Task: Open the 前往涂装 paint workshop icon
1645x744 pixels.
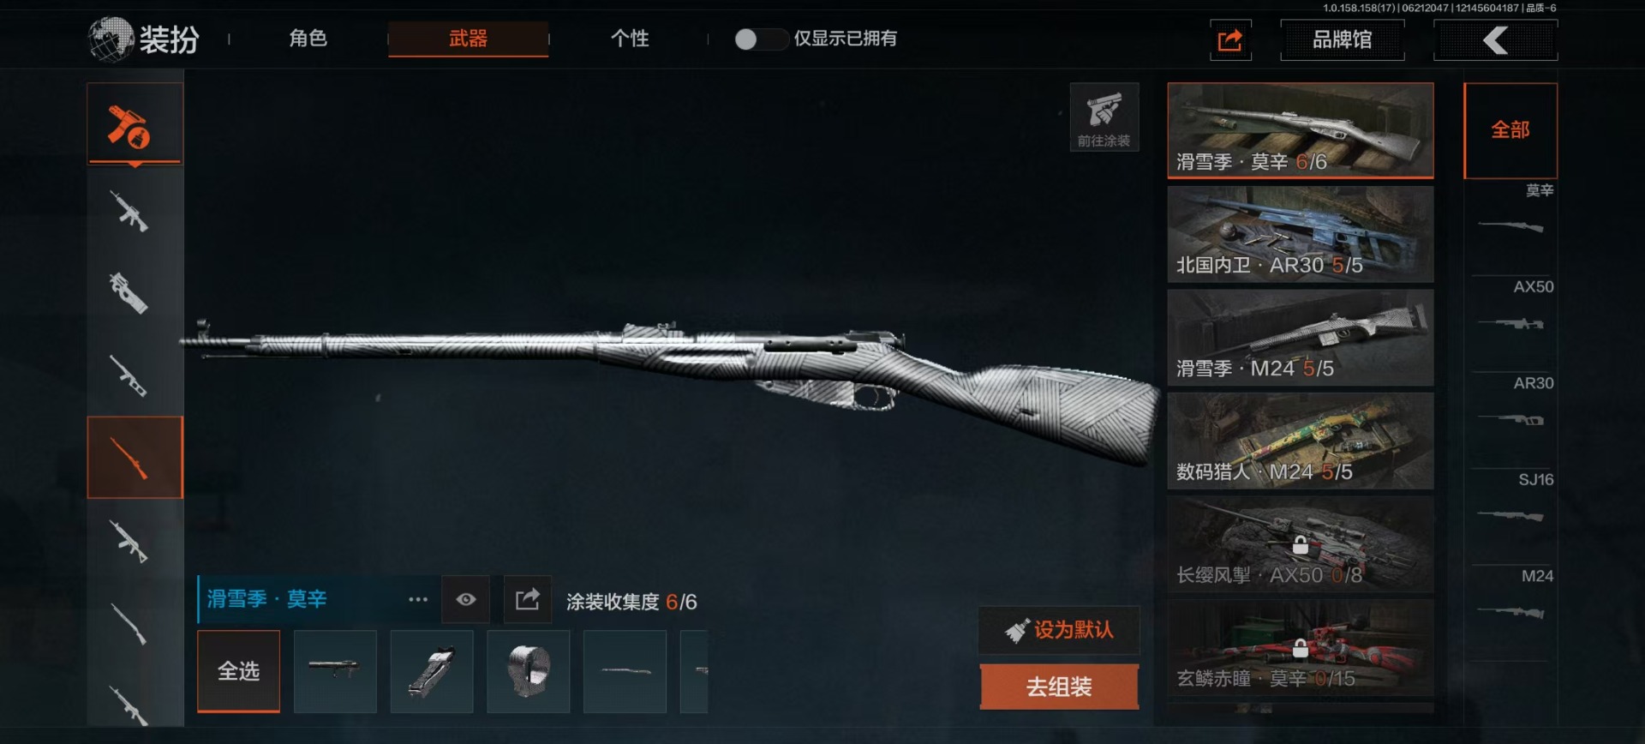Action: 1104,117
